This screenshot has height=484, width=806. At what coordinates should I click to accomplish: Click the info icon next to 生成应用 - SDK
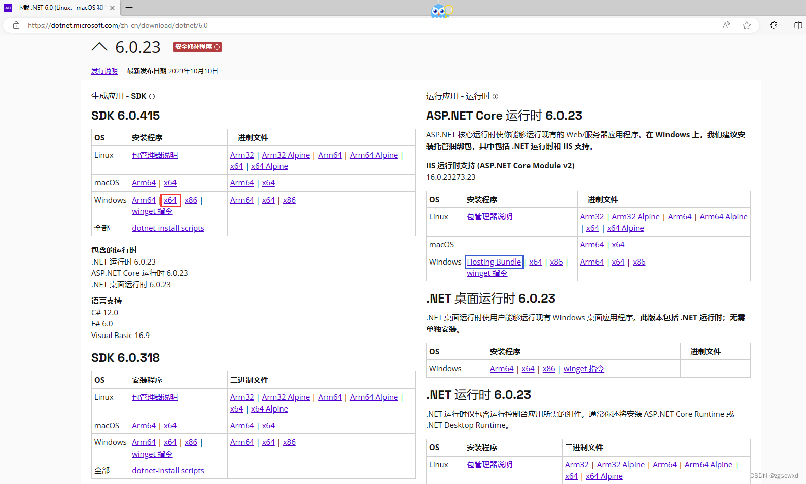[x=152, y=96]
